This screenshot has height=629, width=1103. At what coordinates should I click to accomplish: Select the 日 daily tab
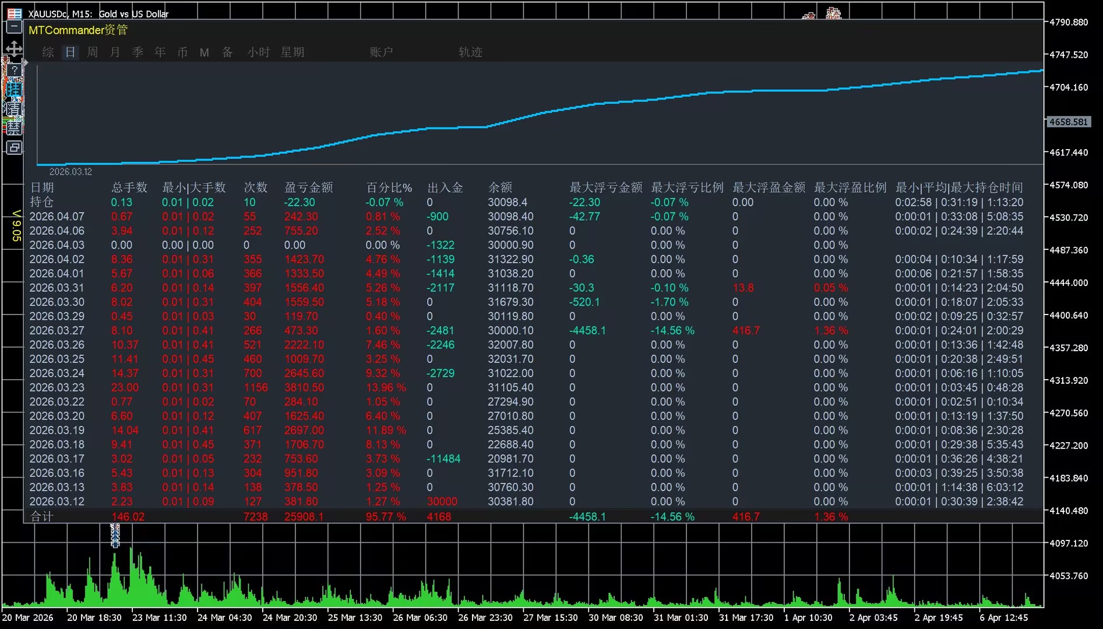pos(71,52)
